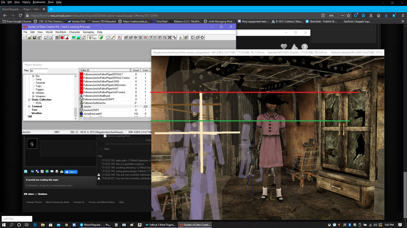
Task: Open the VirusTotal bookmark
Action: pyautogui.click(x=159, y=22)
